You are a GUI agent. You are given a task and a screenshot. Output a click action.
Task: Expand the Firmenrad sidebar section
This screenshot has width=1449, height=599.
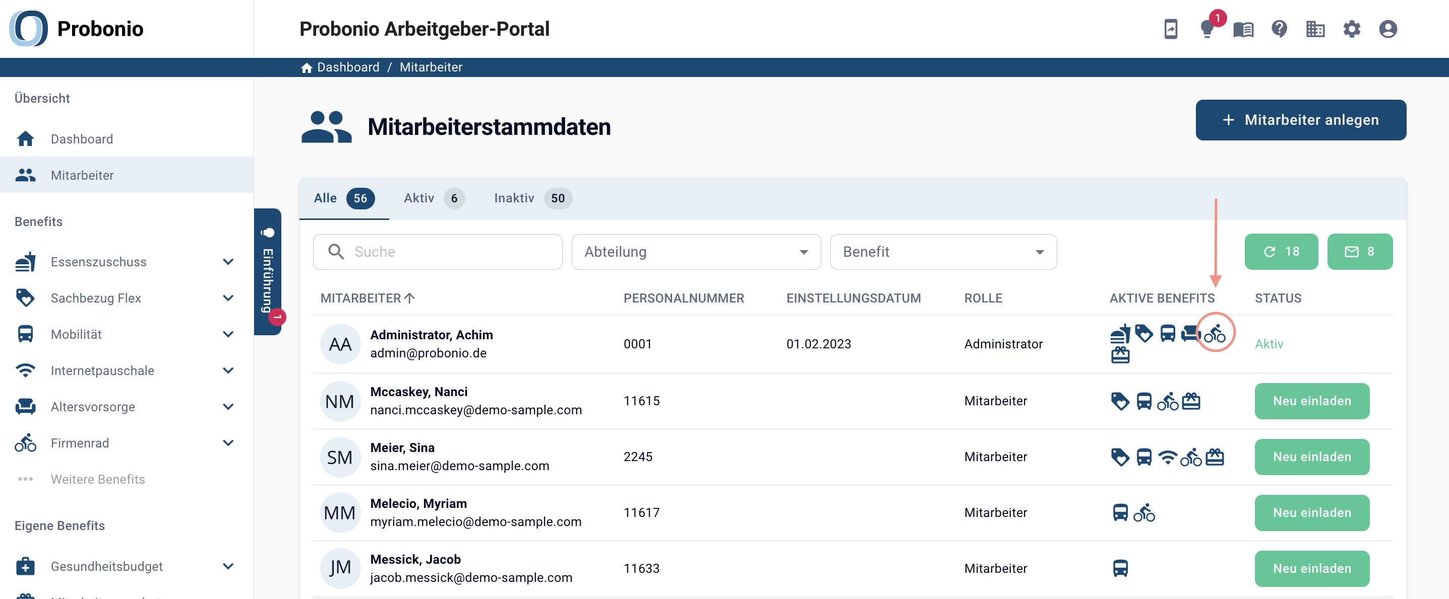(228, 443)
